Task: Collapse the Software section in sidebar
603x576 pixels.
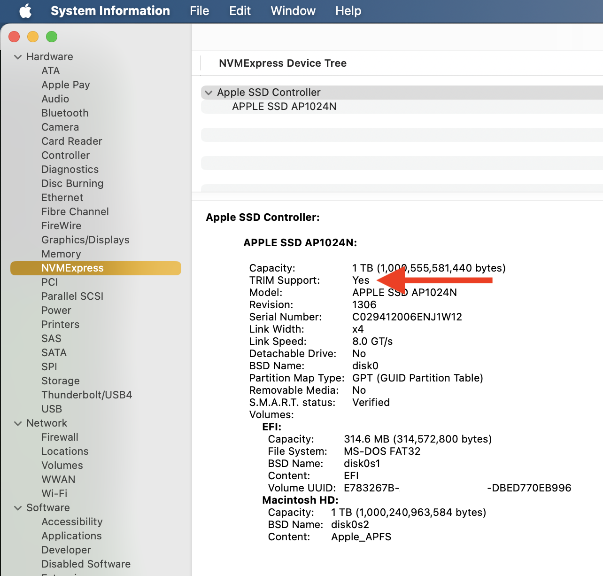Action: [18, 508]
